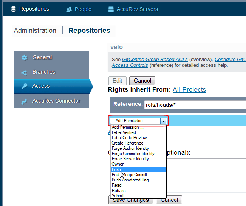The image size is (246, 206).
Task: Click the Access key icon
Action: pyautogui.click(x=25, y=86)
